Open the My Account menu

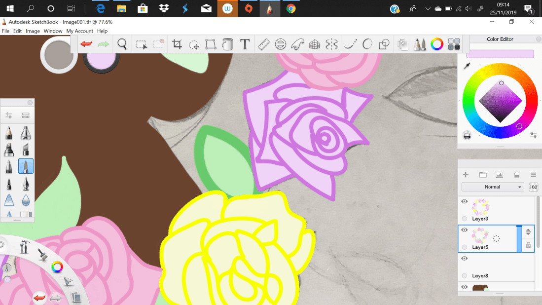tap(79, 31)
